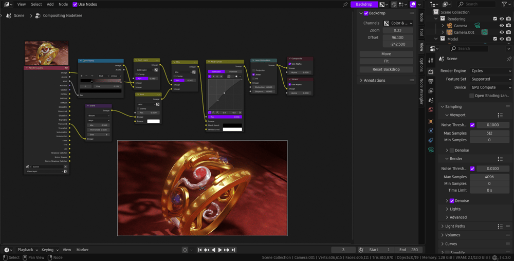Open the Playback menu

(x=27, y=250)
